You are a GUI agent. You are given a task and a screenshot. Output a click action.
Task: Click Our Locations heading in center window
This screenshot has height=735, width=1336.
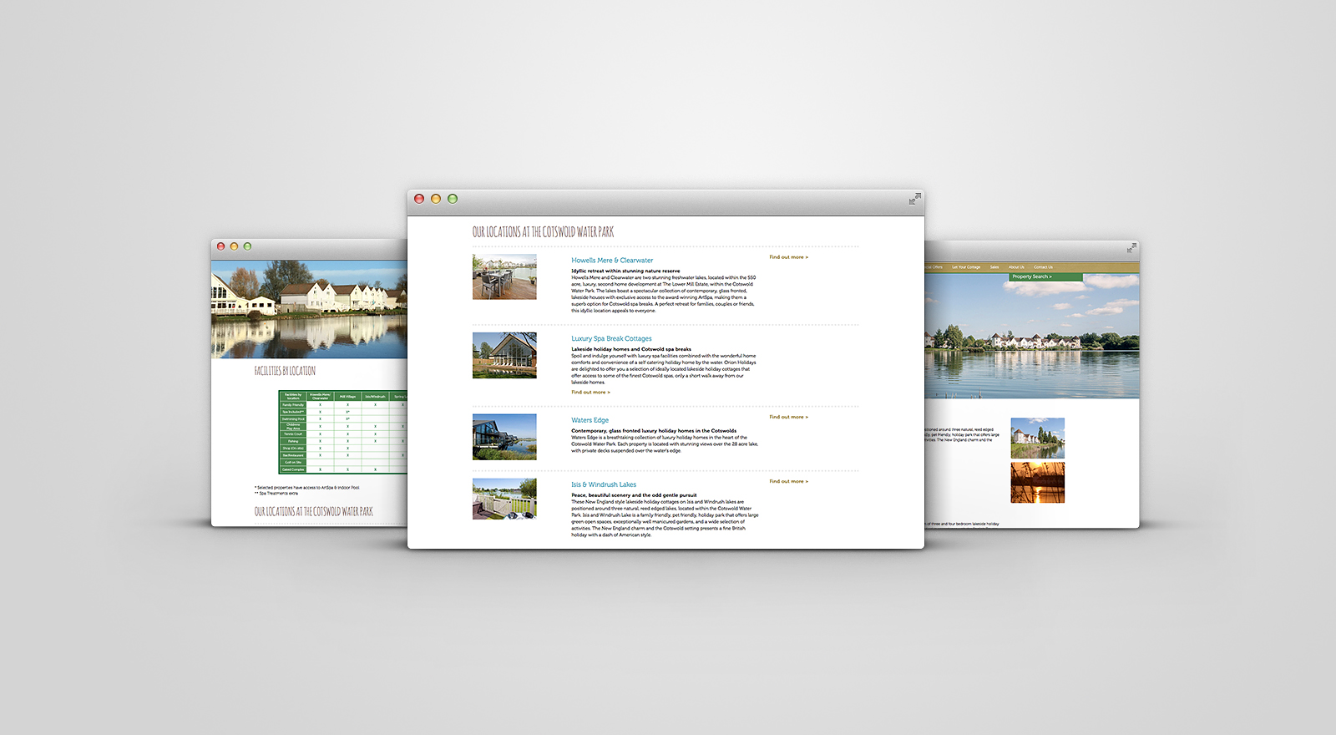tap(543, 231)
